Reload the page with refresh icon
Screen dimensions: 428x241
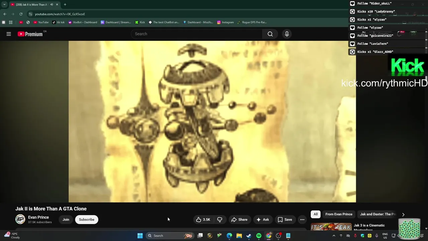pyautogui.click(x=21, y=14)
